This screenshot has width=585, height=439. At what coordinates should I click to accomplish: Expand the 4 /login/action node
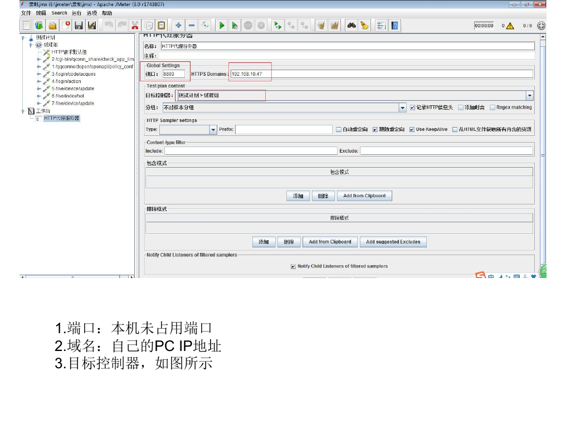tap(39, 81)
